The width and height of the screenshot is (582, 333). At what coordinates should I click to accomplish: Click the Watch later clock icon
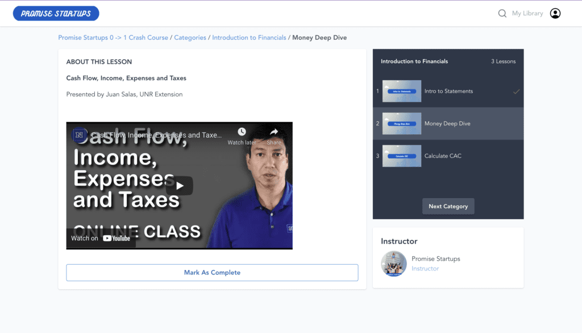tap(242, 131)
